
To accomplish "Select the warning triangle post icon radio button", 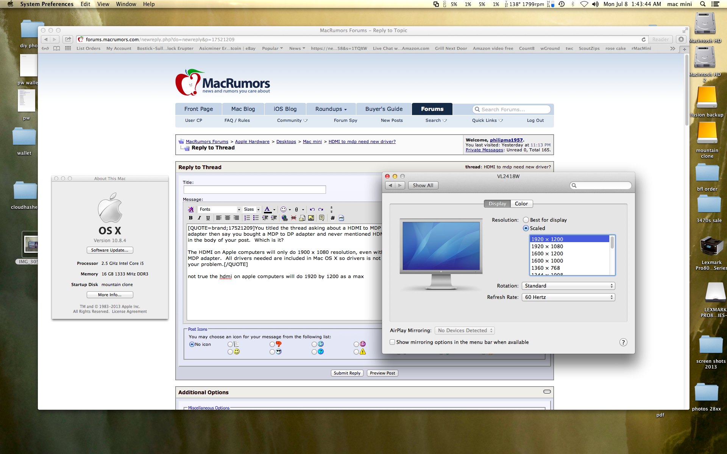I will point(356,352).
